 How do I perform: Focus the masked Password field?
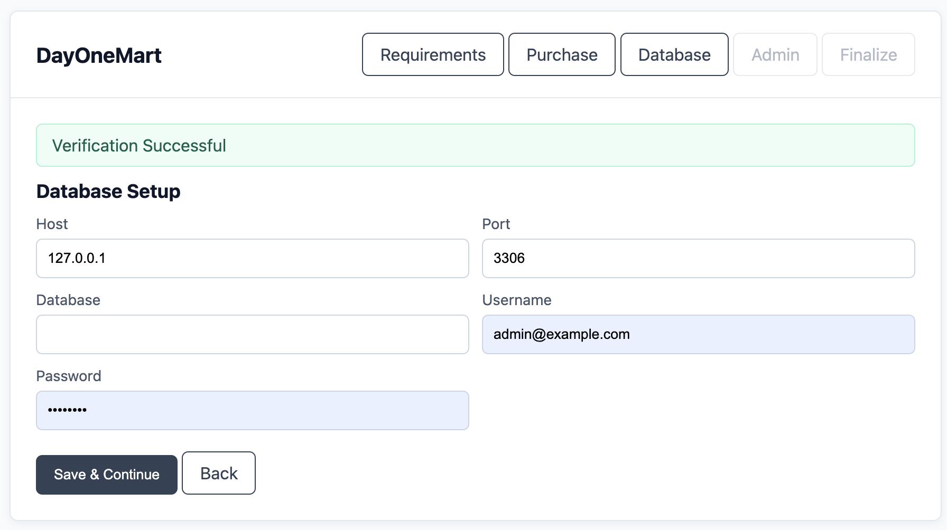(252, 410)
